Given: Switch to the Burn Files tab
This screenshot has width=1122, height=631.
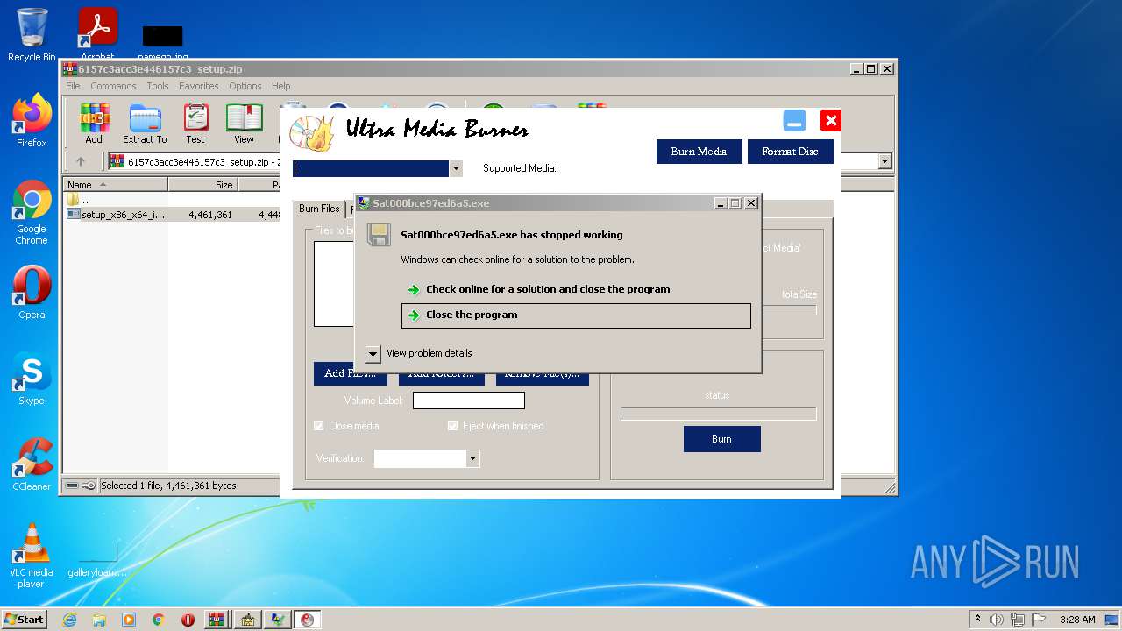Looking at the screenshot, I should tap(319, 209).
